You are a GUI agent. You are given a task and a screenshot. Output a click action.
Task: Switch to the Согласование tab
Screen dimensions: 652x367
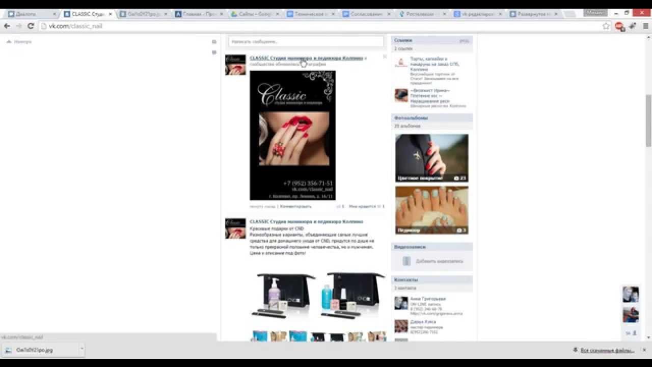(x=365, y=14)
